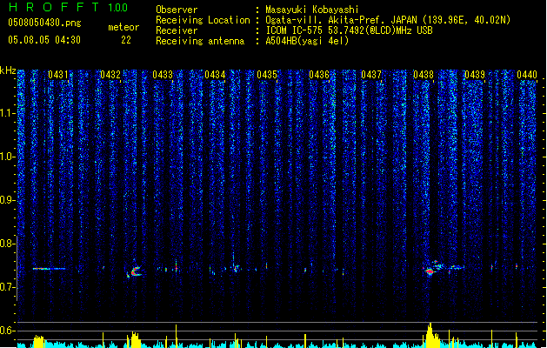Click the kHz axis unit label
This screenshot has height=348, width=547.
8,70
